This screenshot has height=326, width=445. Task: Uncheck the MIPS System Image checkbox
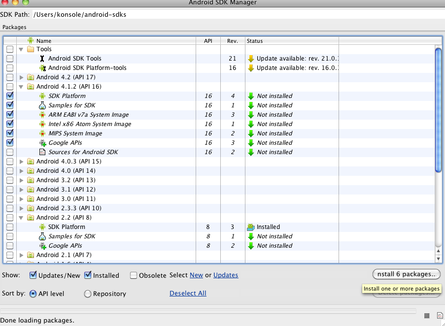10,133
